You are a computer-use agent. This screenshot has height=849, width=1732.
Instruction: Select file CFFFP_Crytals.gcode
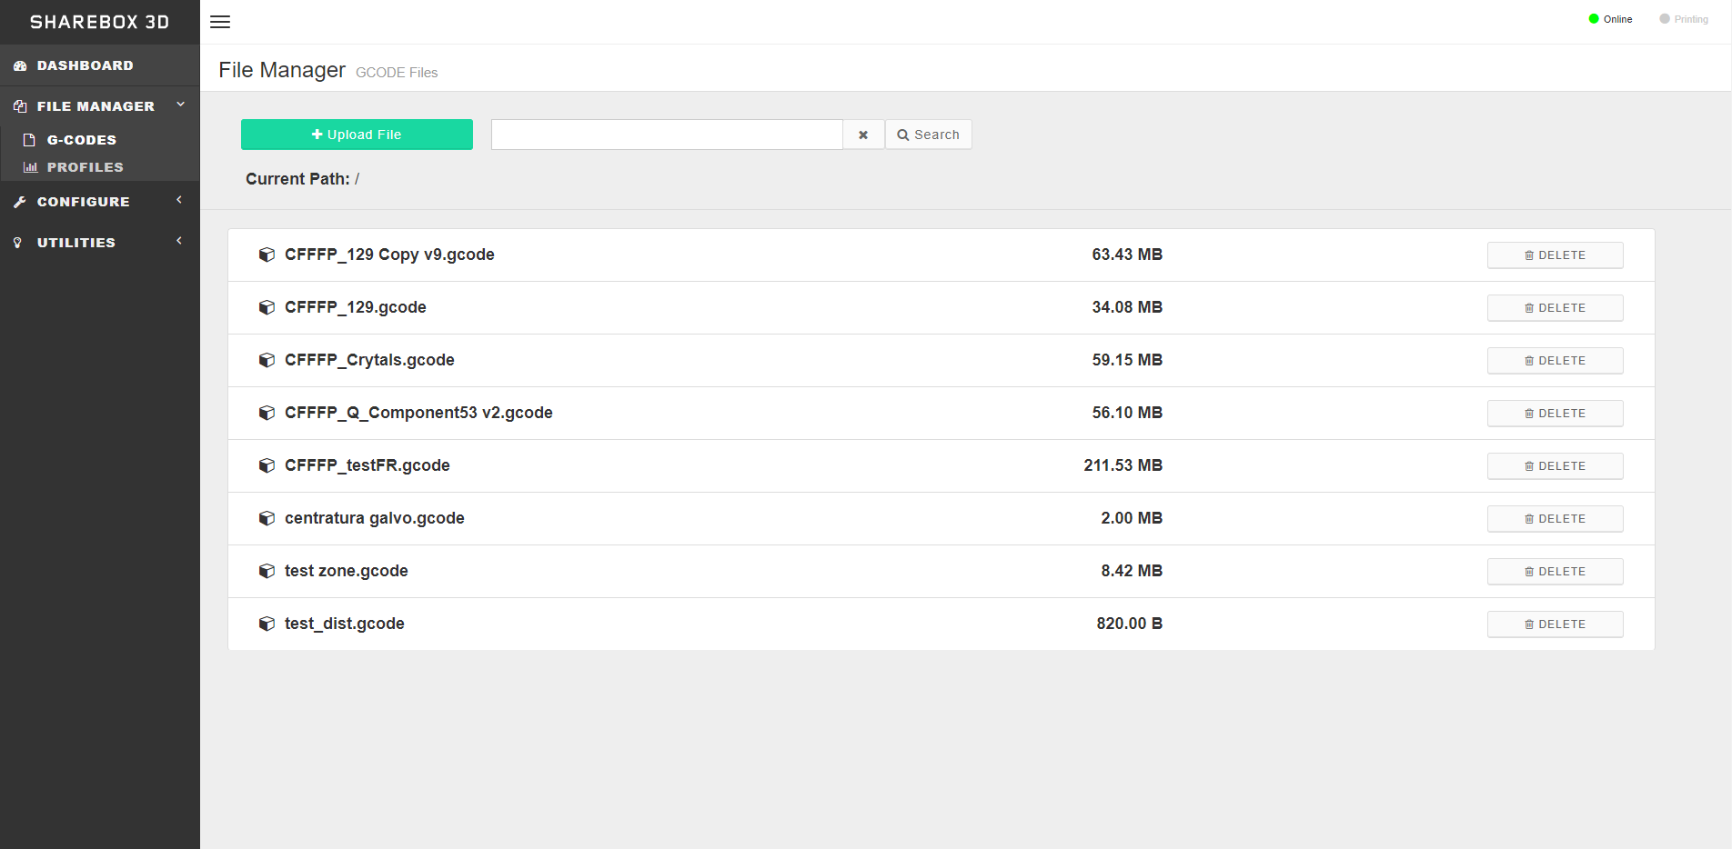pyautogui.click(x=369, y=360)
